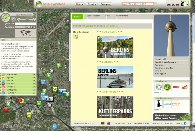Click the Ausloggen link
Viewport: 195px width, 131px height.
[160, 74]
